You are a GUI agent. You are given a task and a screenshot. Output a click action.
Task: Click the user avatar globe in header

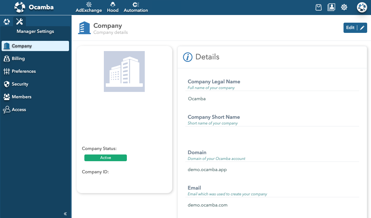[x=362, y=7]
